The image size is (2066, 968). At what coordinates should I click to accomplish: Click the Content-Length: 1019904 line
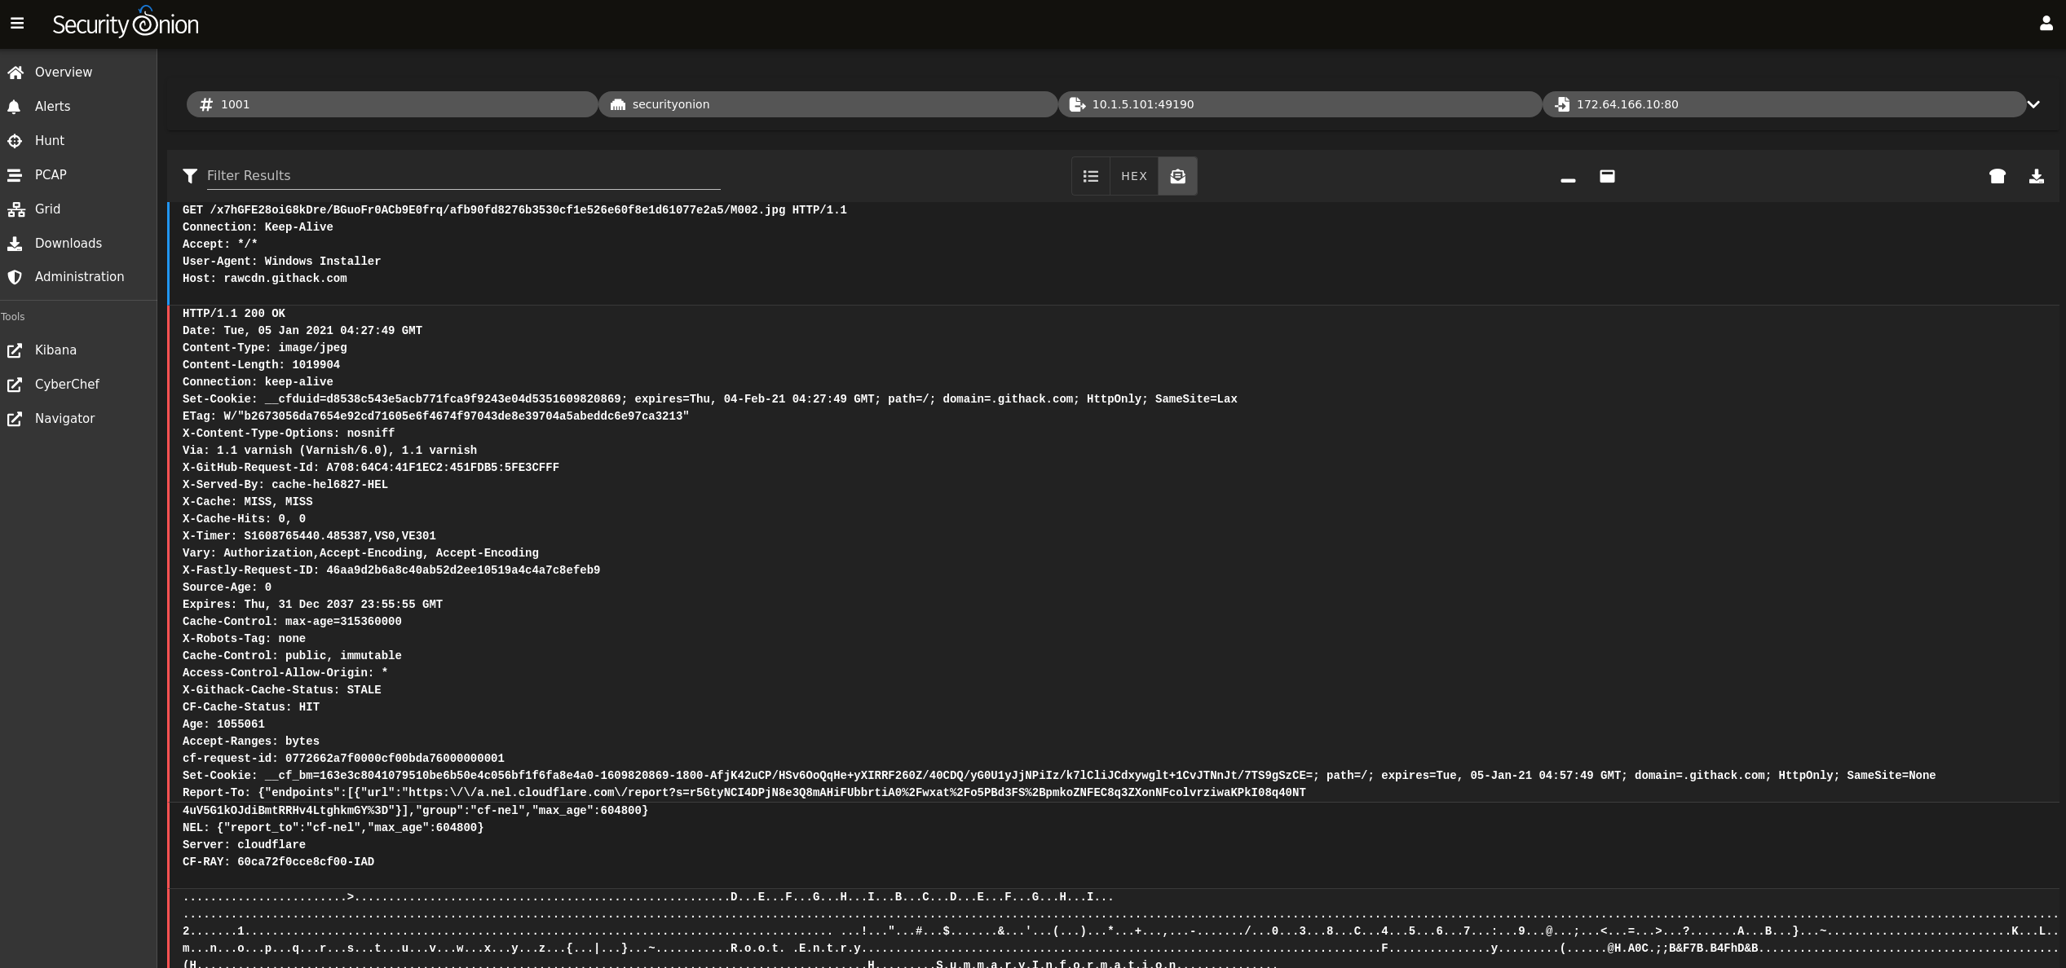coord(261,365)
